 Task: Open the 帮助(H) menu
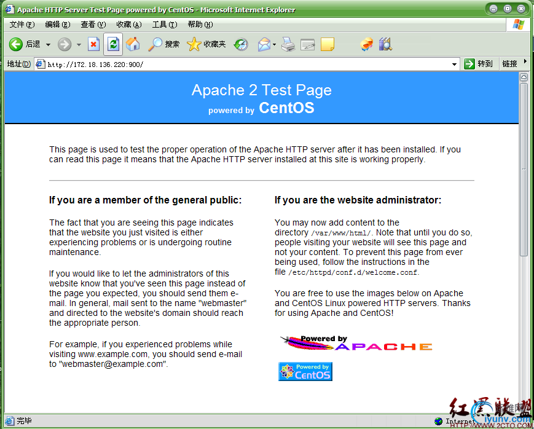[200, 25]
